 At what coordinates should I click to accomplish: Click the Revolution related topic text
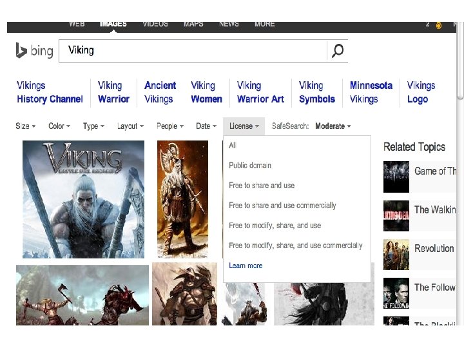click(434, 249)
